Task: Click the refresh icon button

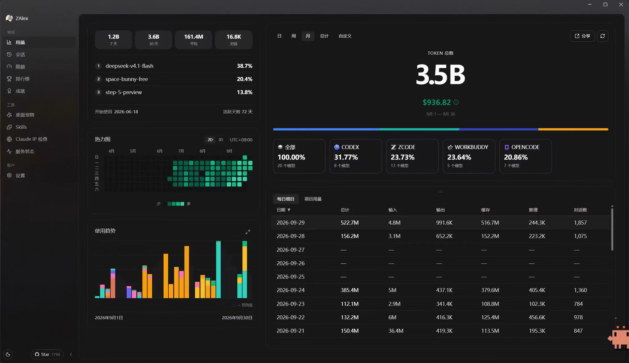Action: point(603,36)
